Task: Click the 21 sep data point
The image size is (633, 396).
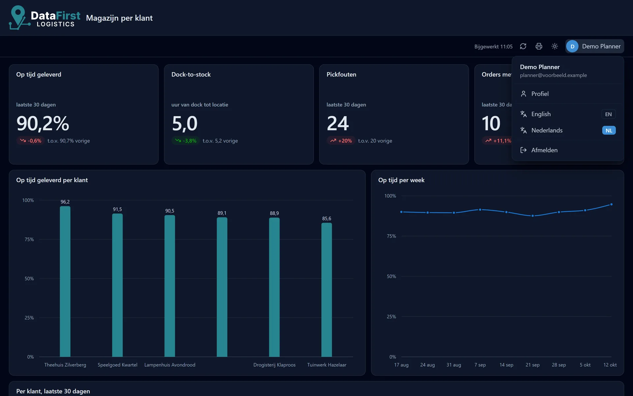Action: click(533, 216)
